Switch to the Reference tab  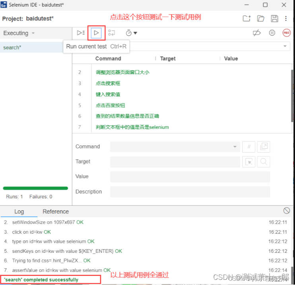56,211
